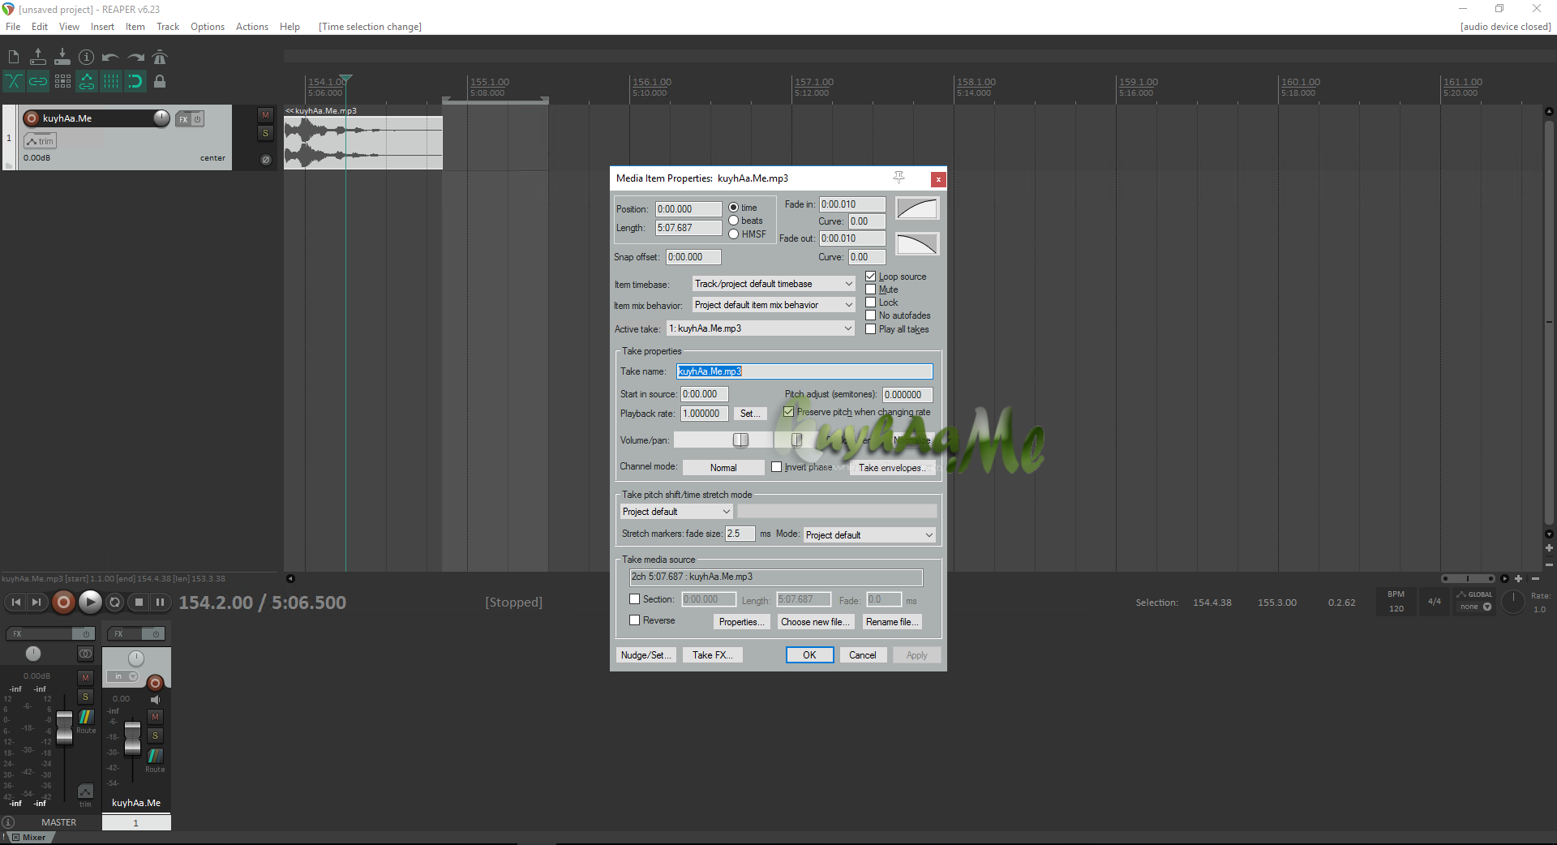Enable No autofades checkbox
The height and width of the screenshot is (845, 1557).
click(870, 315)
